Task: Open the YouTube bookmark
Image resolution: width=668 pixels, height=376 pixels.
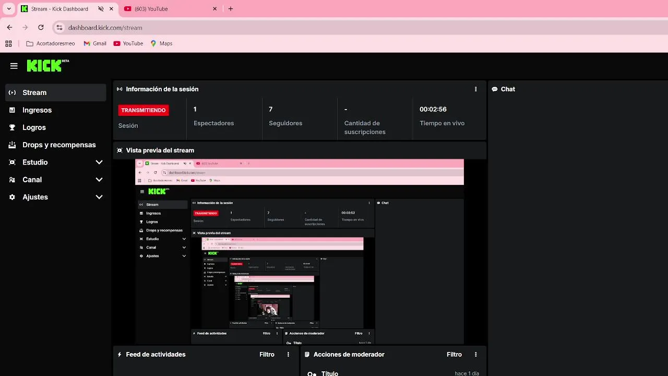Action: (128, 43)
